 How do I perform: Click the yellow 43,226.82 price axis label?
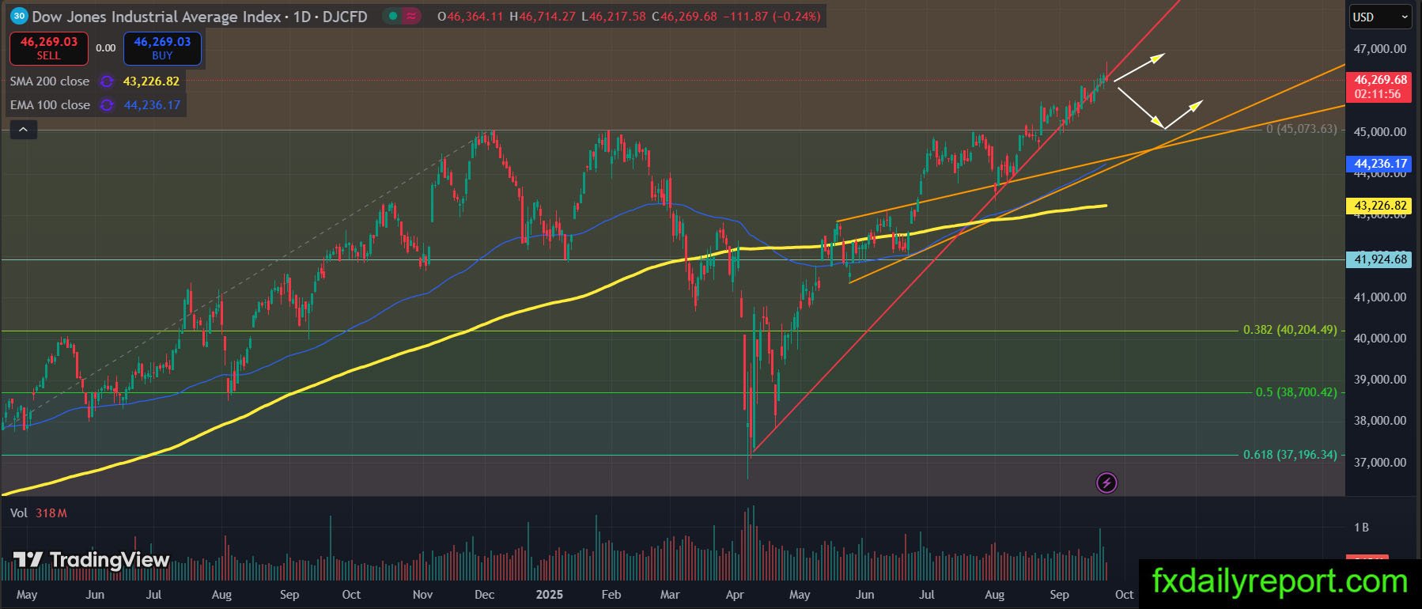(x=1380, y=206)
